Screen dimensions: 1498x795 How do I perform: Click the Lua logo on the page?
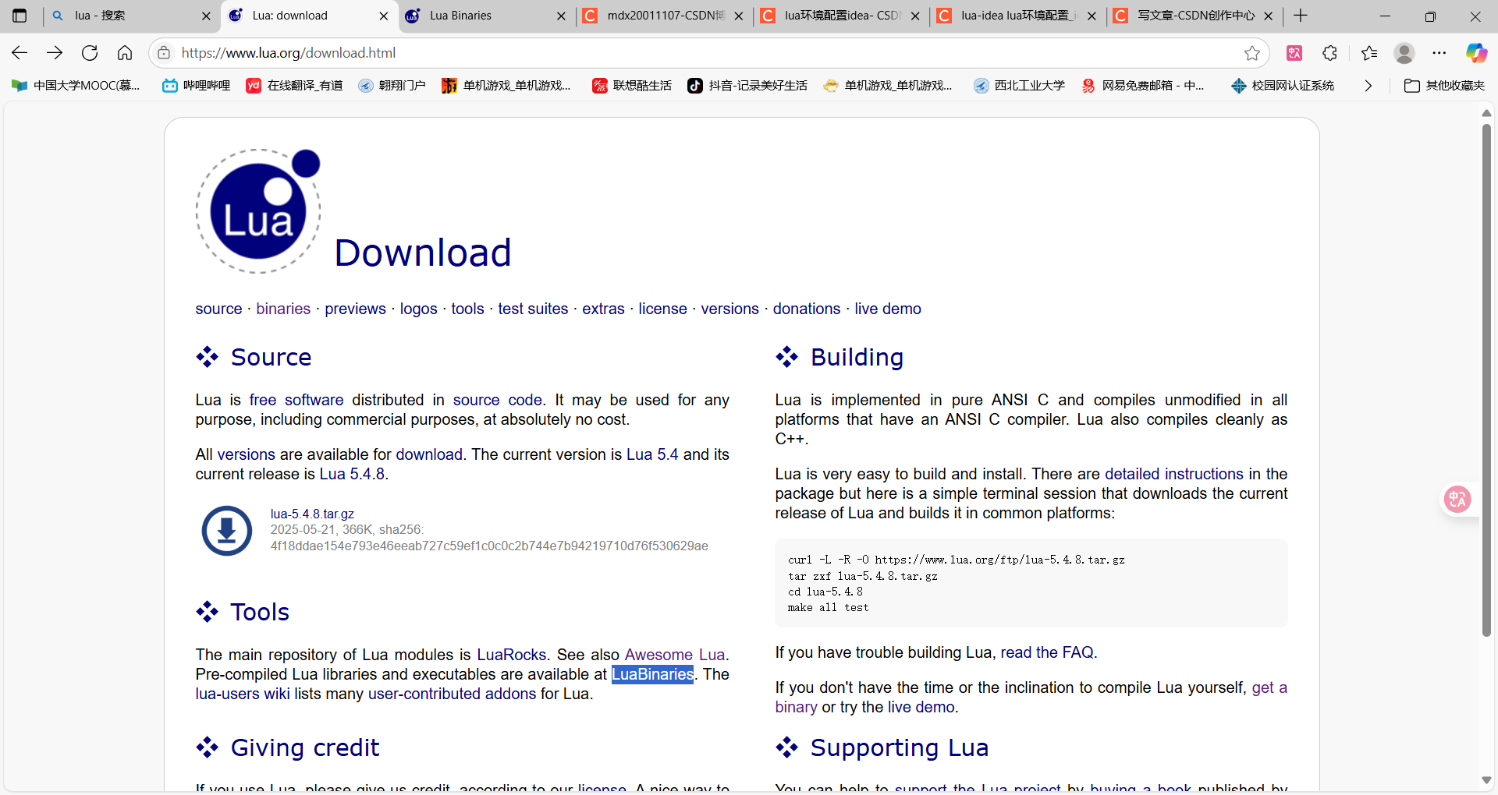click(x=258, y=210)
